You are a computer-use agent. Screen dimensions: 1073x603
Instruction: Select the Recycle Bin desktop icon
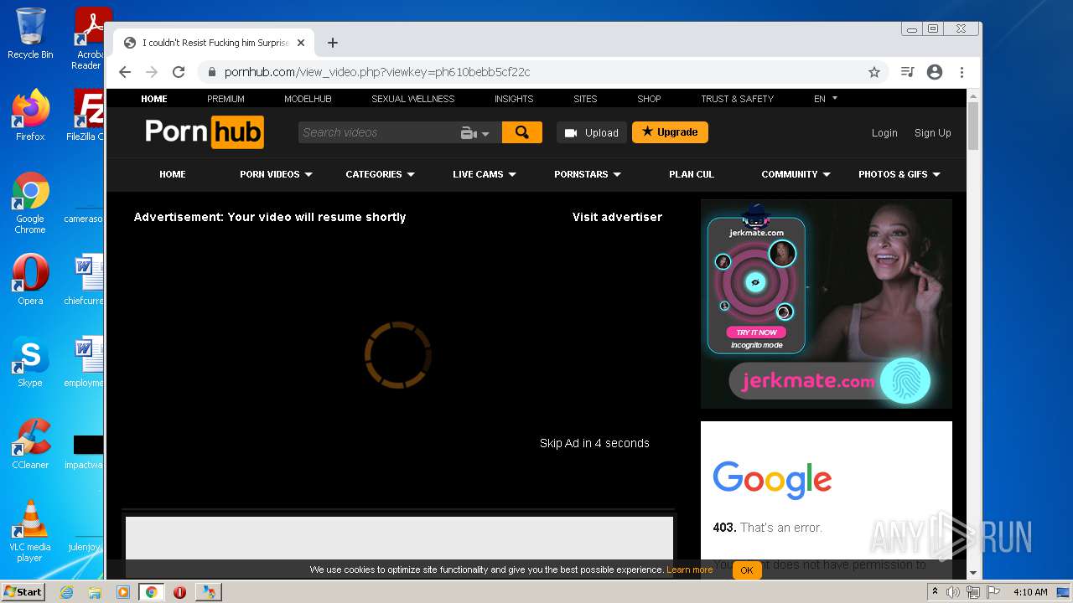[x=30, y=33]
